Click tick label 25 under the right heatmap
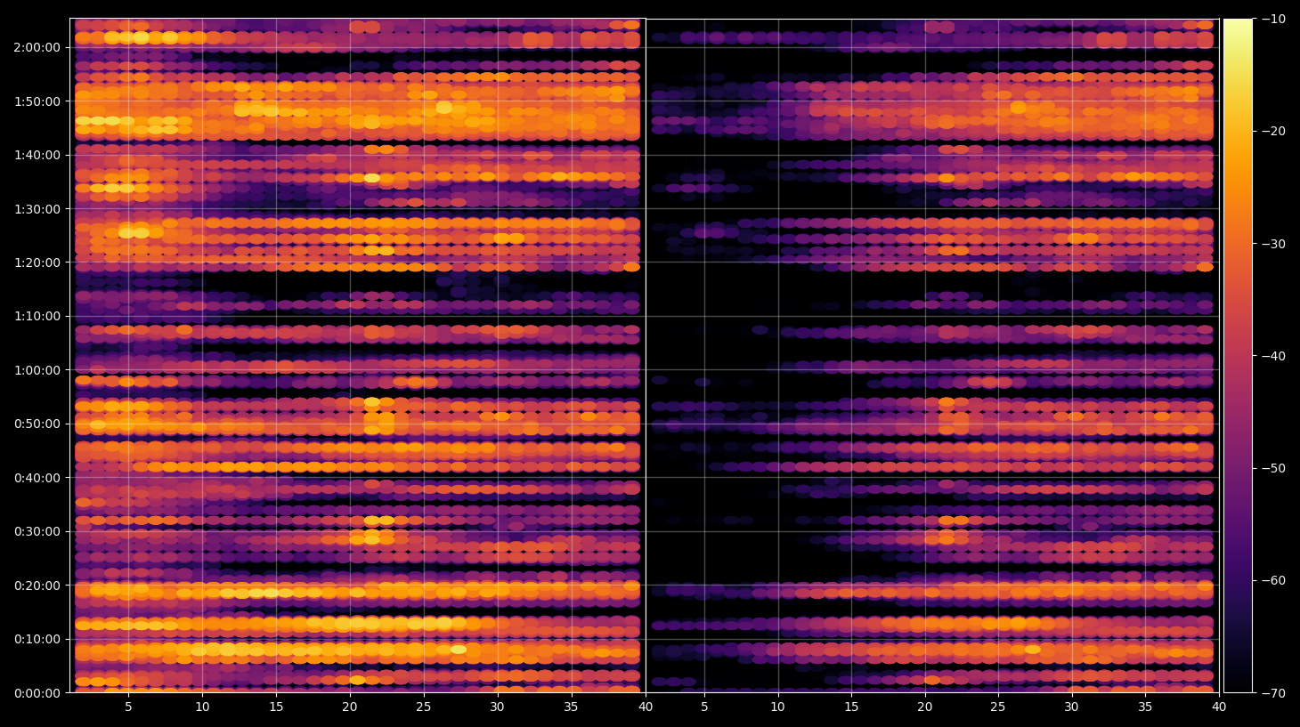The height and width of the screenshot is (727, 1300). (x=998, y=707)
